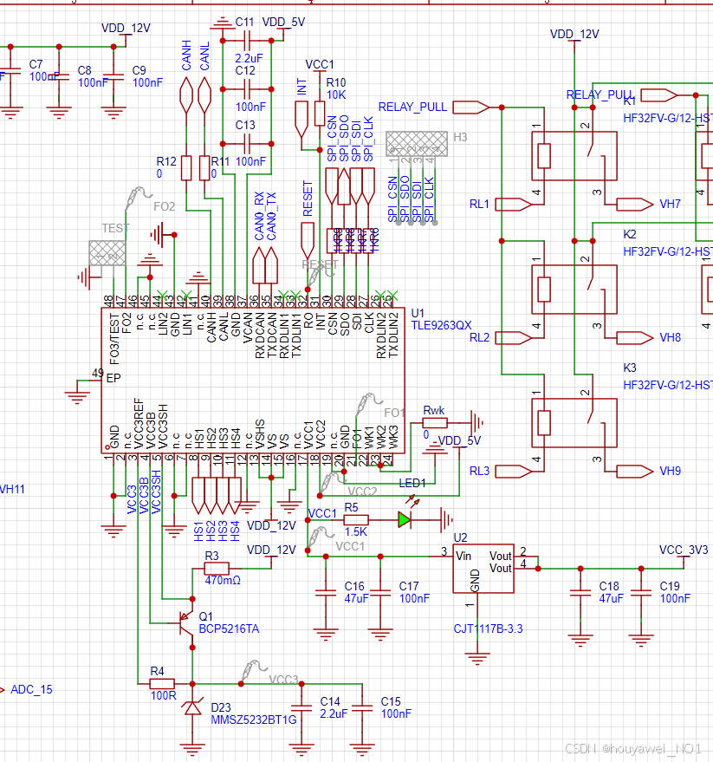The width and height of the screenshot is (713, 762).
Task: Click the C12 capacitor symbol
Action: point(247,89)
